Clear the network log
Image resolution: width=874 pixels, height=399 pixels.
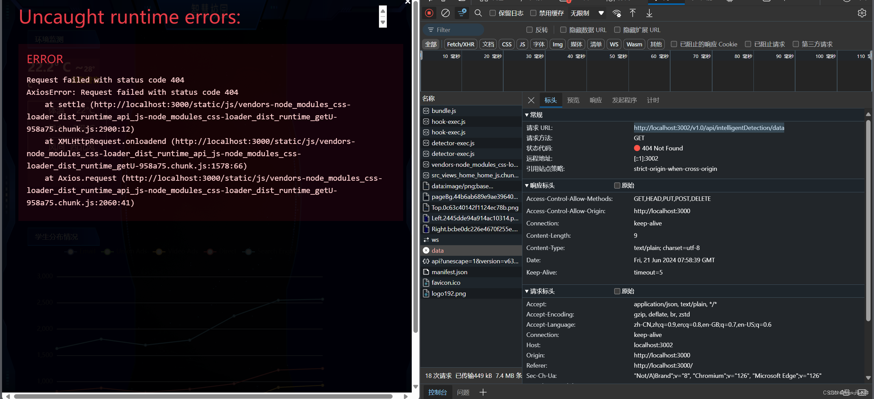coord(446,13)
